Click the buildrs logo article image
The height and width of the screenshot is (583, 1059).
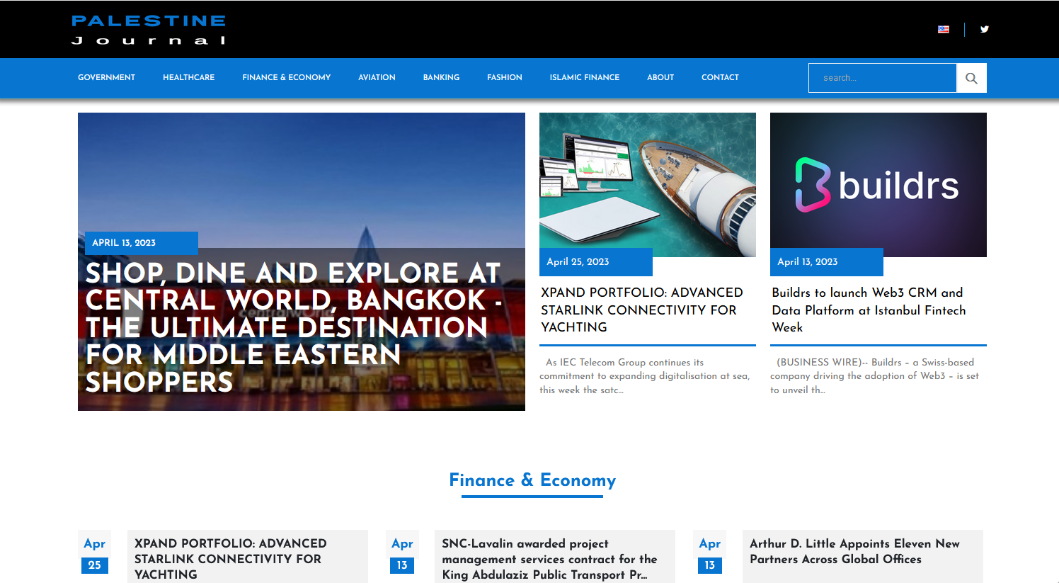[x=878, y=184]
